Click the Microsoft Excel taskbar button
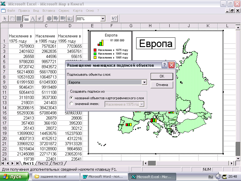 tap(152, 176)
